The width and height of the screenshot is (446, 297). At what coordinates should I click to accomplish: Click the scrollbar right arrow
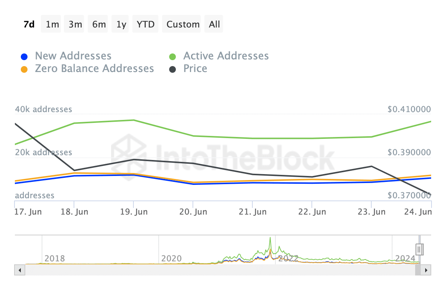tap(426, 270)
